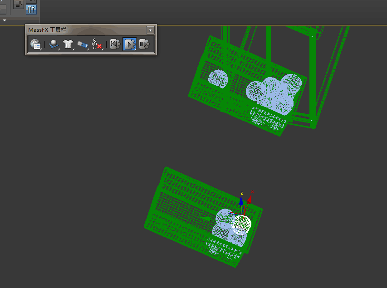This screenshot has height=288, width=387.
Task: Select the lone sphere in the upper basket
Action: pos(218,79)
